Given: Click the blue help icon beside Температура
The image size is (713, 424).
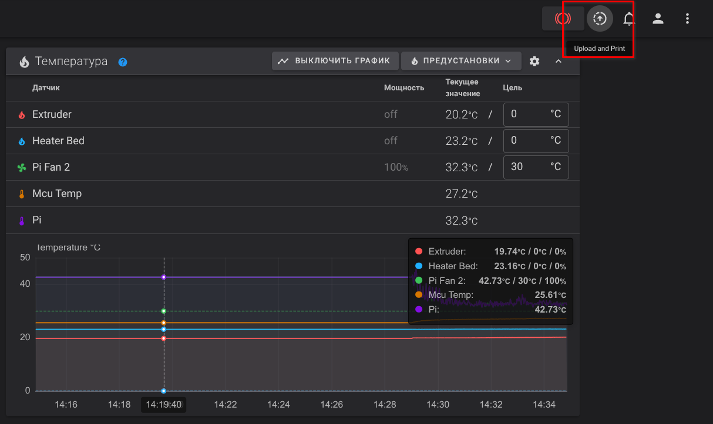Looking at the screenshot, I should point(123,62).
